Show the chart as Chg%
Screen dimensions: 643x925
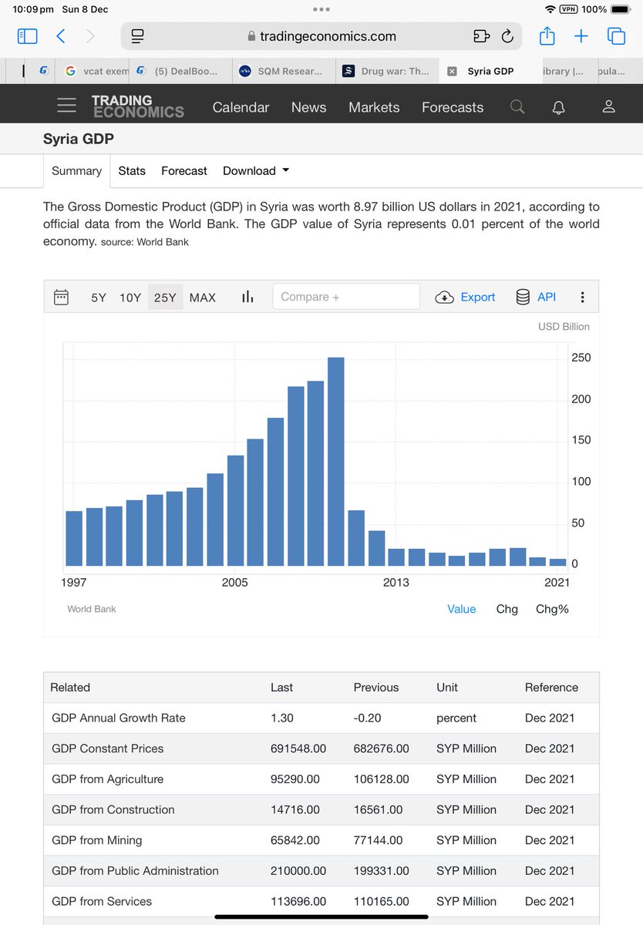[x=552, y=609]
